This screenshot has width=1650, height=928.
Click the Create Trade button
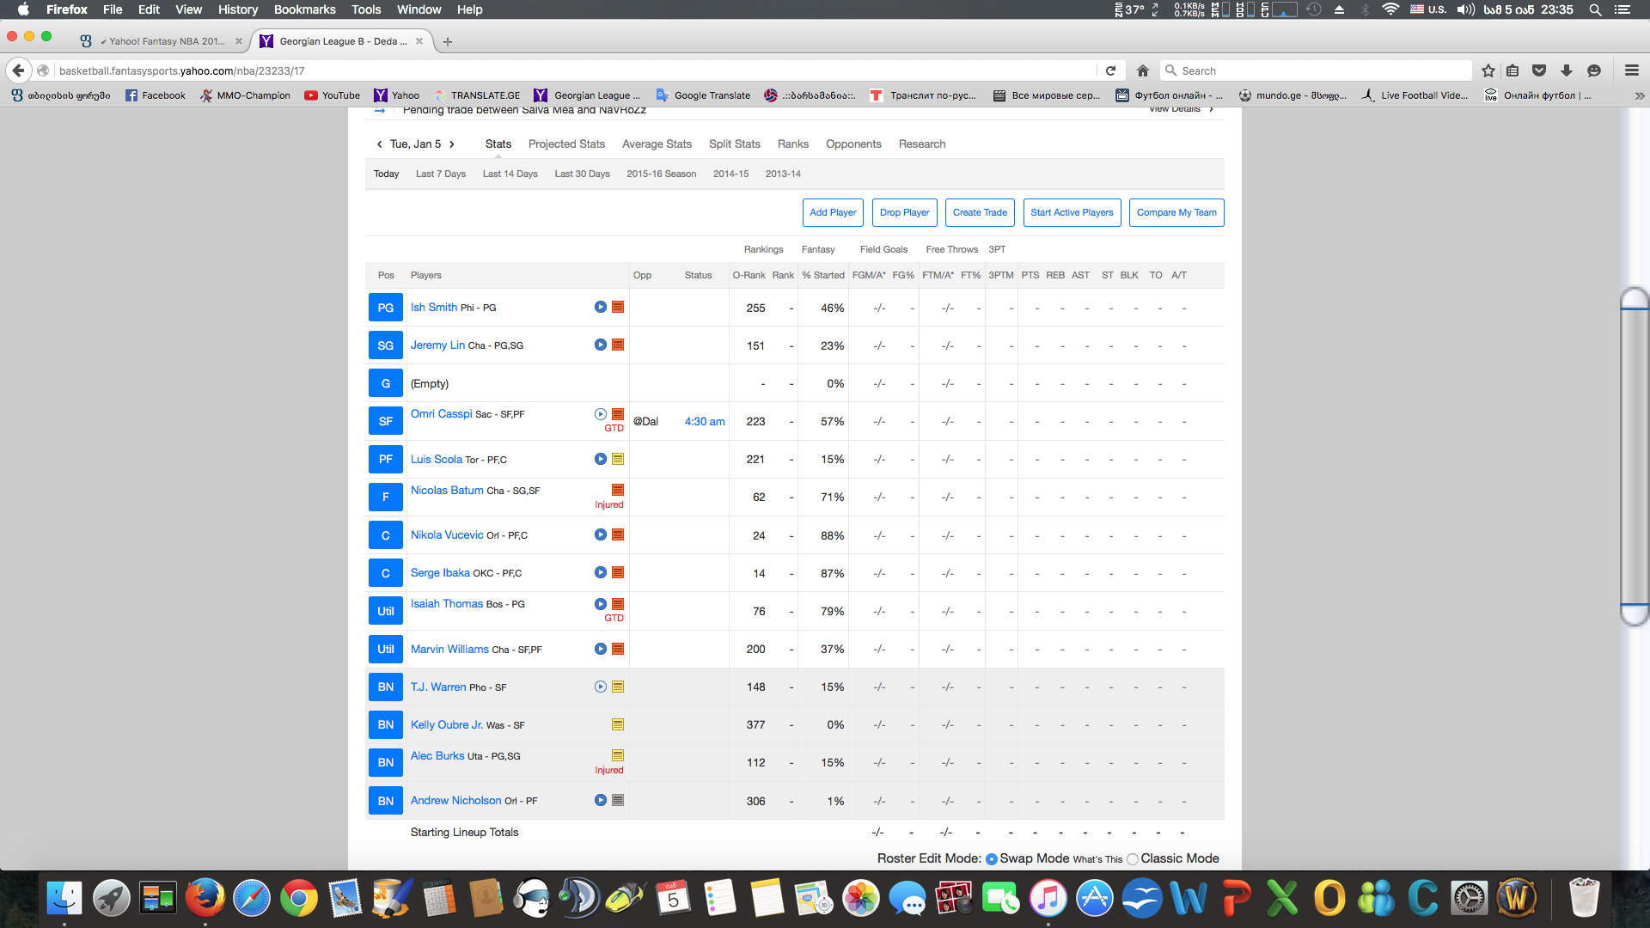(x=980, y=212)
